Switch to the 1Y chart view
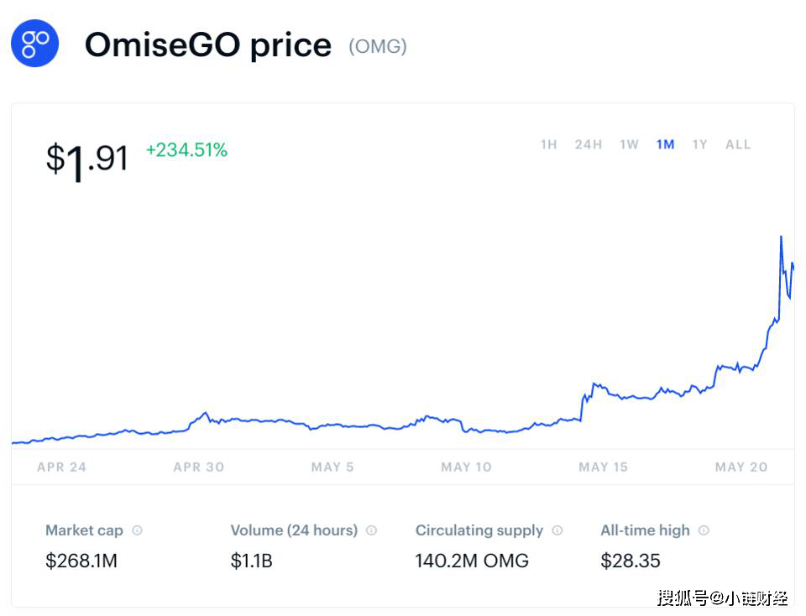The height and width of the screenshot is (616, 806). pos(699,144)
